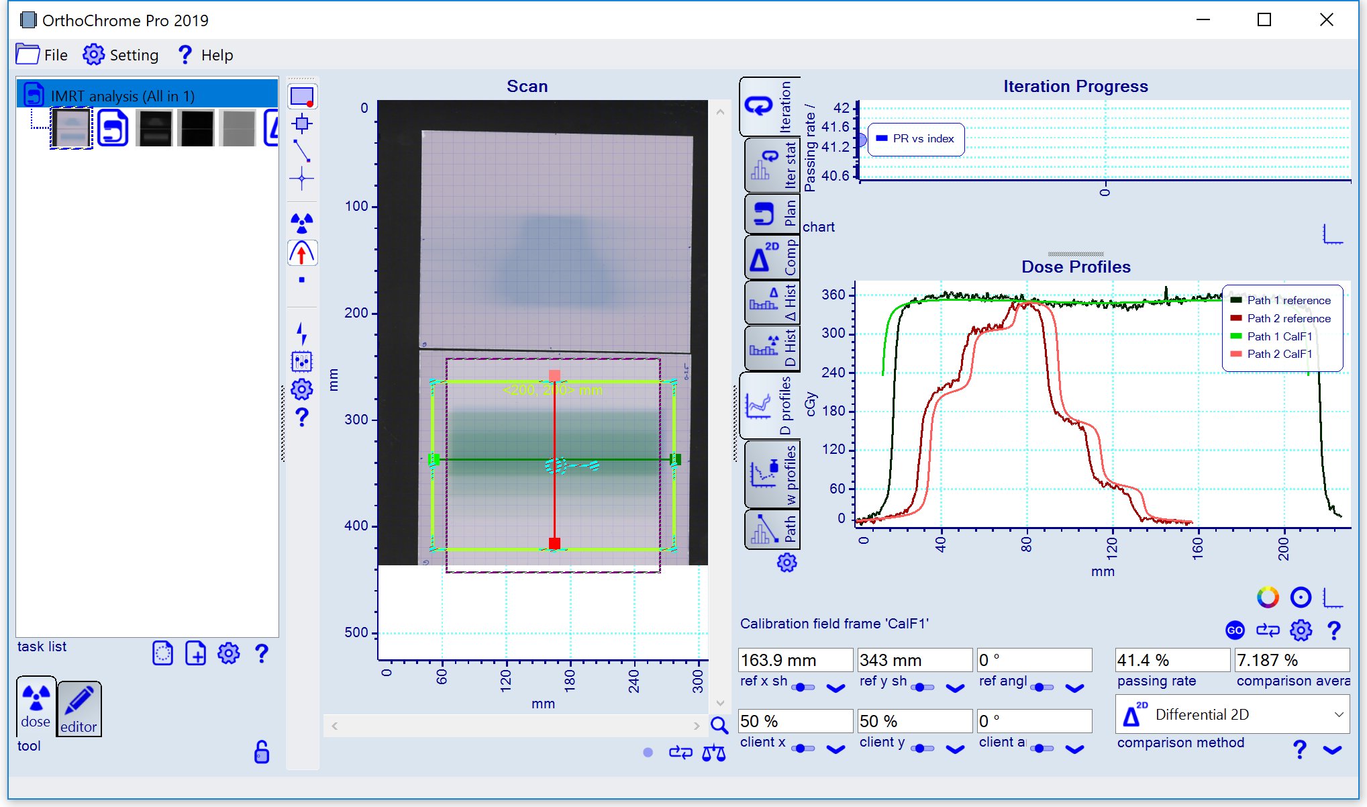
Task: Open the editor tool button
Action: tap(79, 709)
